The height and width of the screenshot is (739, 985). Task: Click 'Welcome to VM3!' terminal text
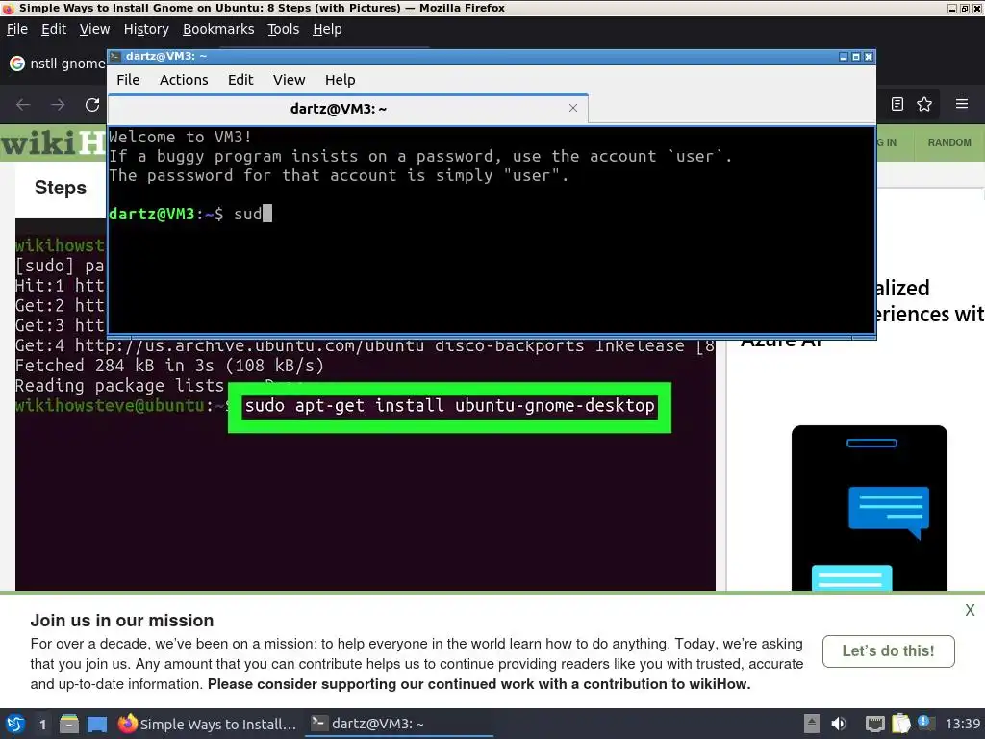[180, 137]
